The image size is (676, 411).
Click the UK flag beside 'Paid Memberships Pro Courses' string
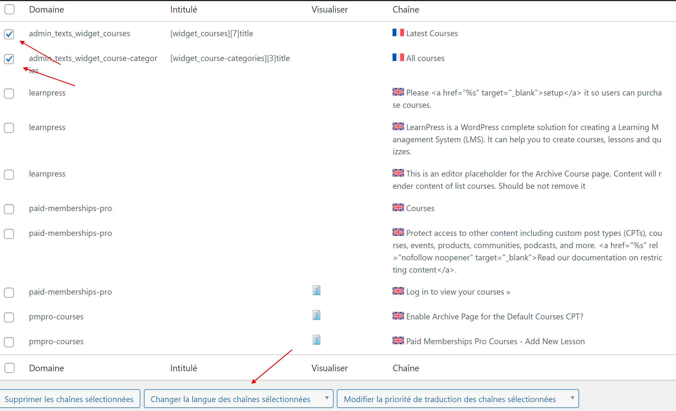pos(398,341)
